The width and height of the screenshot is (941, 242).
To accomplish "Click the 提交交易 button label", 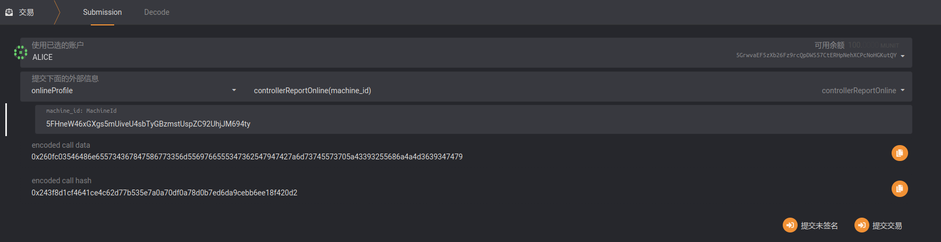I will click(x=887, y=226).
